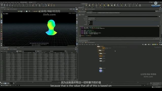
Task: Click parameter pane search icon
Action: click(158, 11)
